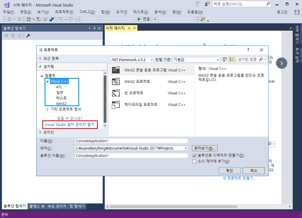
Task: Click the Solution Explorer properties wrench icon
Action: [x=28, y=35]
